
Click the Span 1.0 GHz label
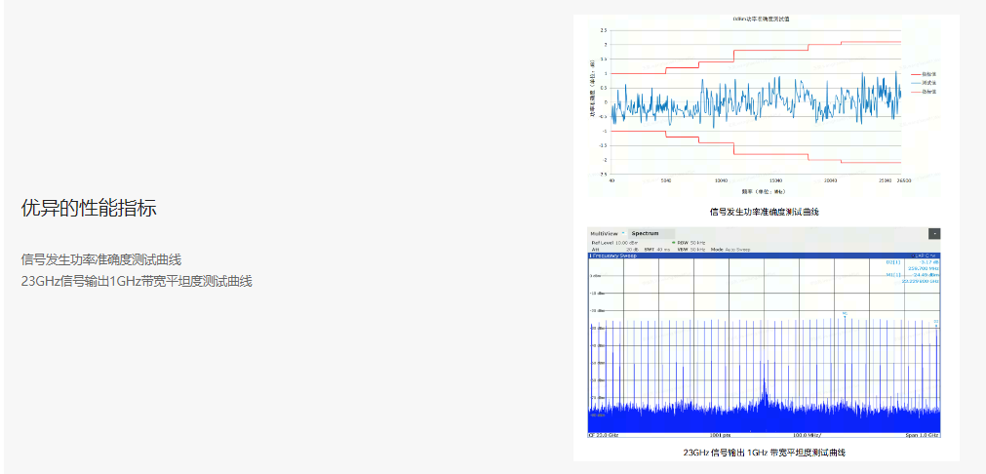(922, 435)
